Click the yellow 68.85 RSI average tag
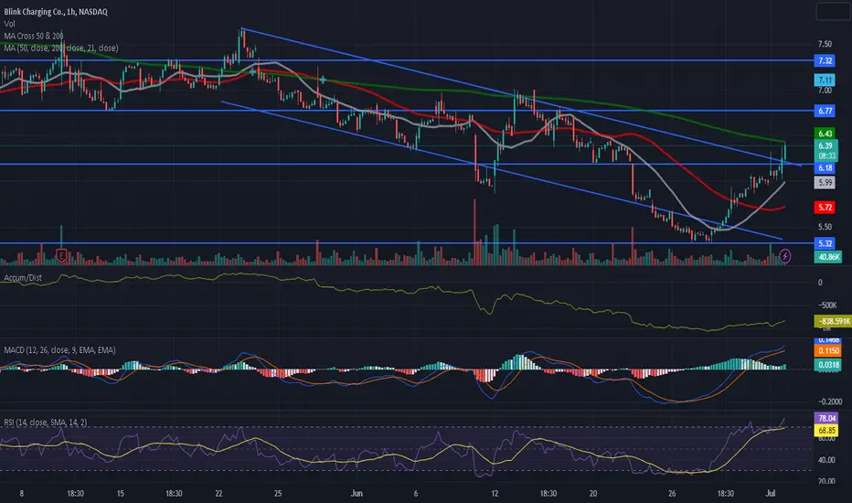852x503 pixels. [825, 431]
